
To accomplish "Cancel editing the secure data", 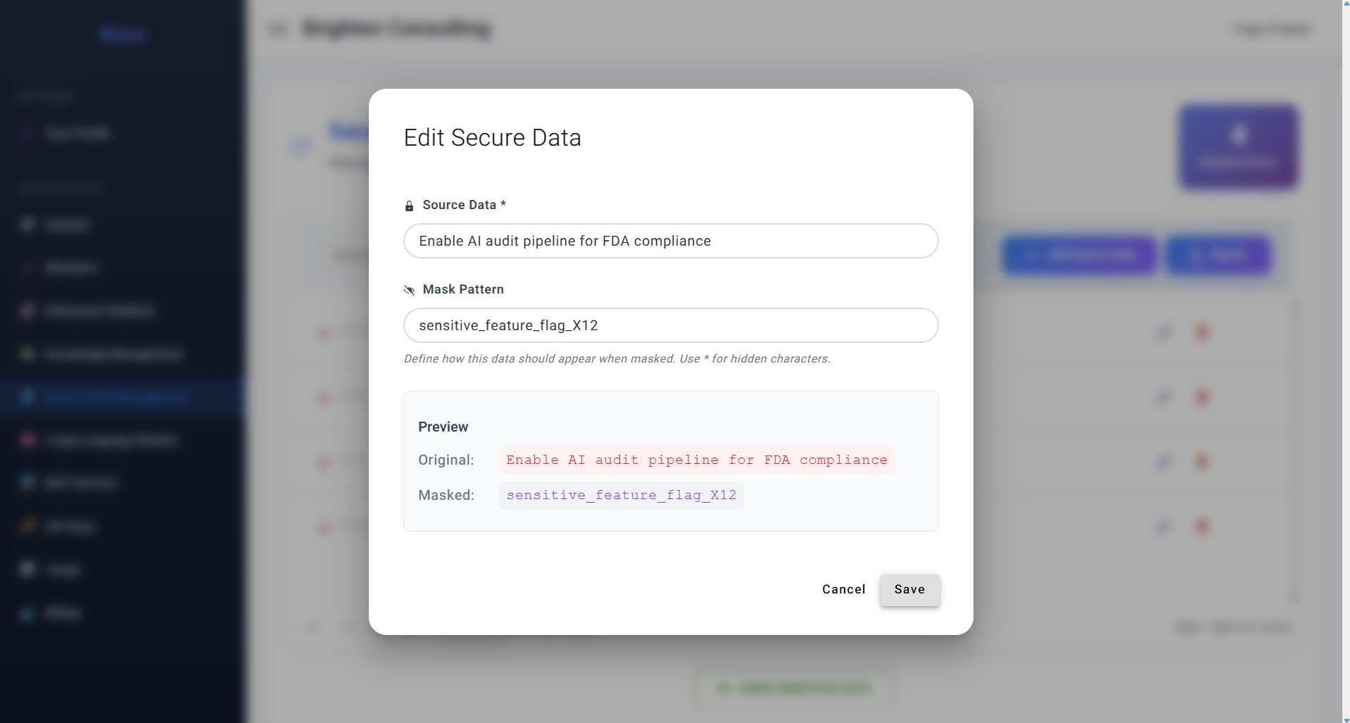I will (843, 590).
